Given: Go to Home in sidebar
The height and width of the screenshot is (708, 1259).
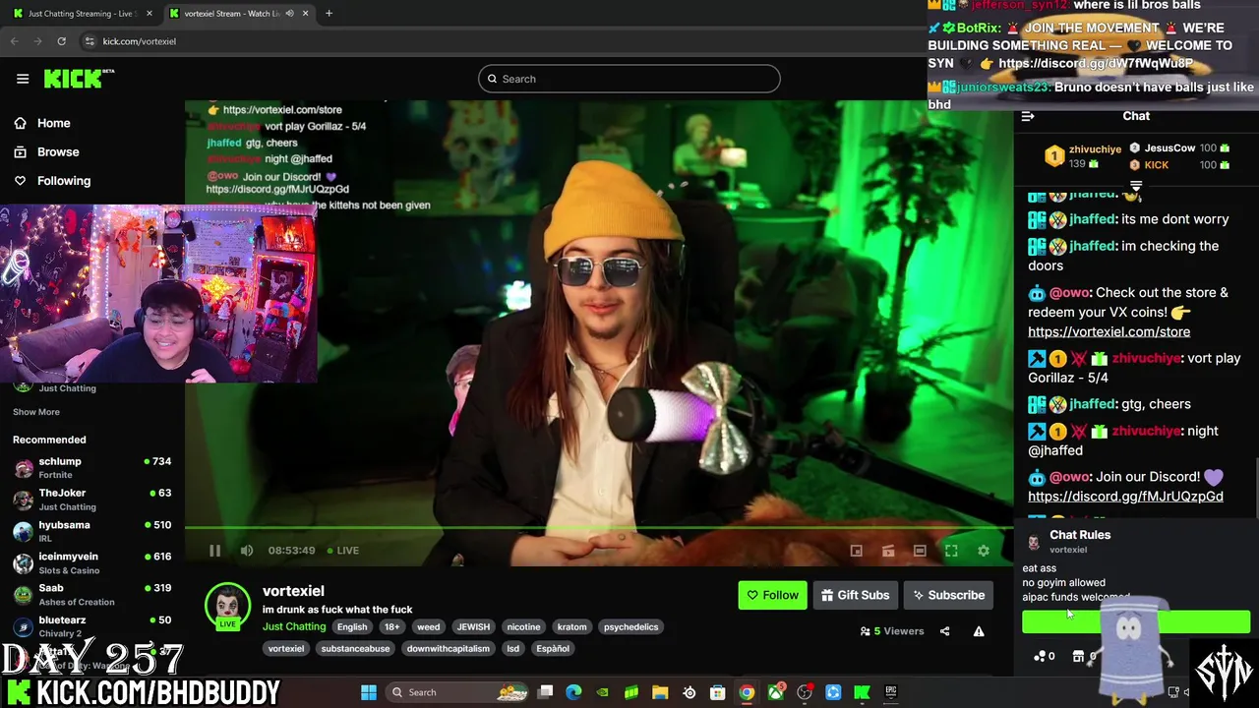Looking at the screenshot, I should tap(53, 123).
